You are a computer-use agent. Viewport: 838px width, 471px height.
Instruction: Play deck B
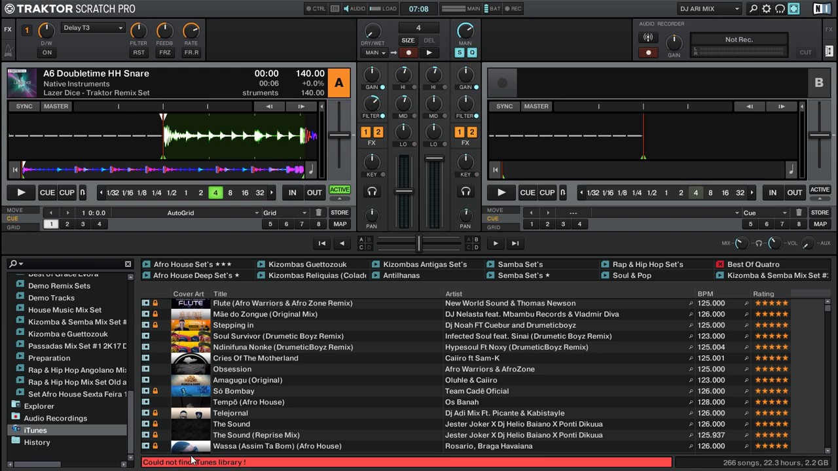pos(501,192)
